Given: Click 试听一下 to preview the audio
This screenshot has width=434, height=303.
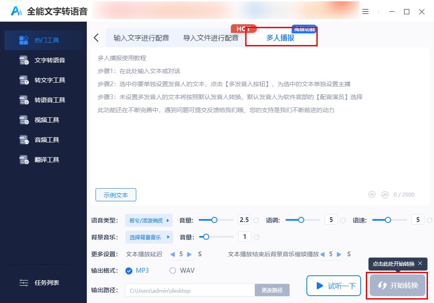Looking at the screenshot, I should [x=334, y=286].
